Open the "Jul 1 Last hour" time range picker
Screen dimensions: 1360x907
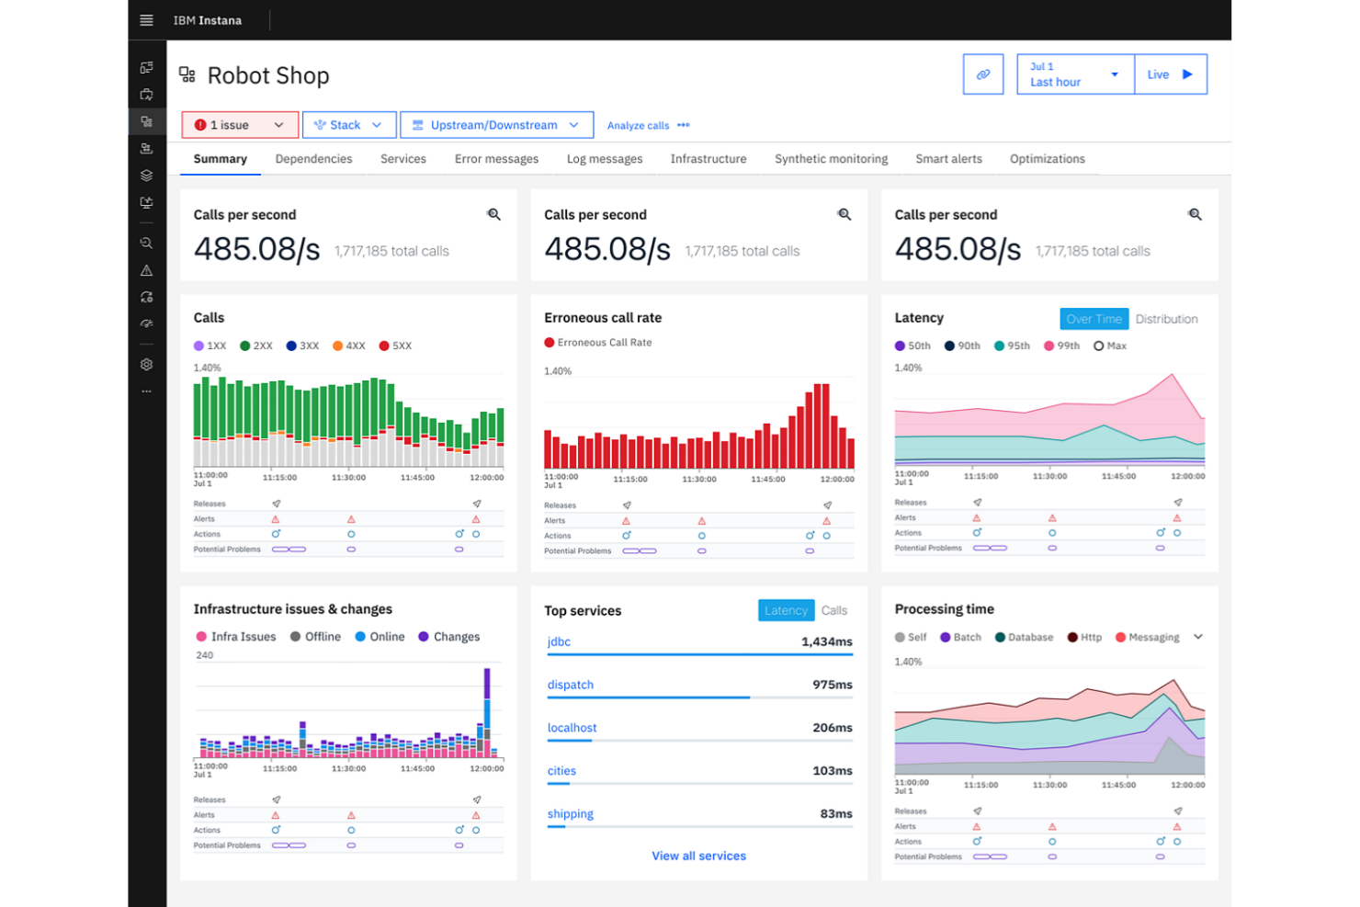pyautogui.click(x=1073, y=74)
